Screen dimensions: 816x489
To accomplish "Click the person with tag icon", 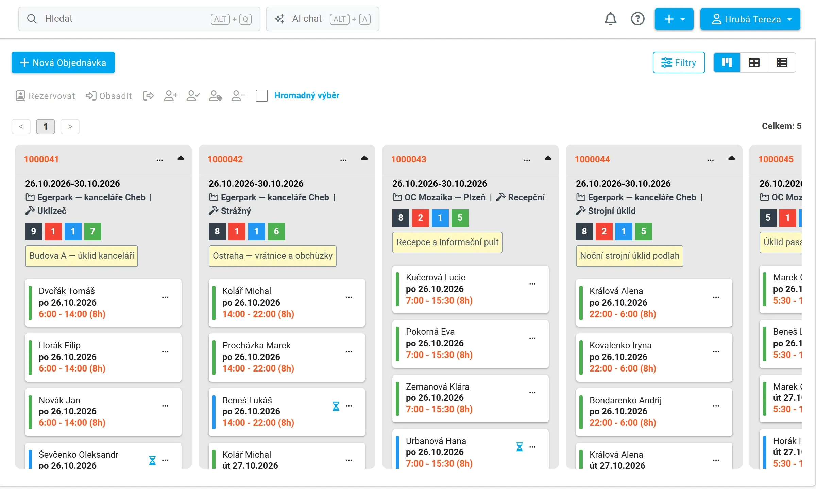I will point(216,96).
